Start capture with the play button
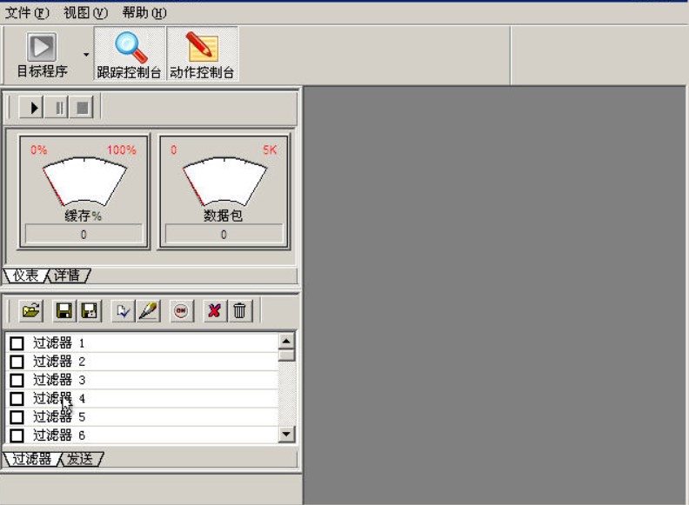This screenshot has height=505, width=689. tap(31, 108)
